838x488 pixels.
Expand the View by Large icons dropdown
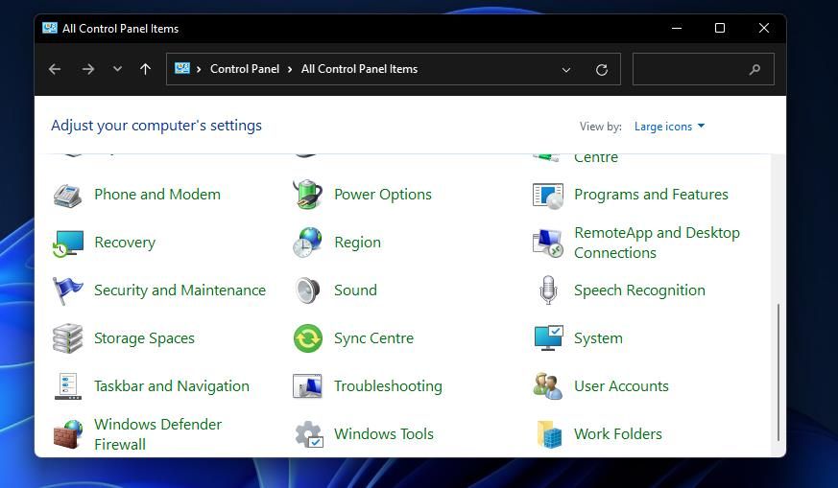[x=669, y=127]
